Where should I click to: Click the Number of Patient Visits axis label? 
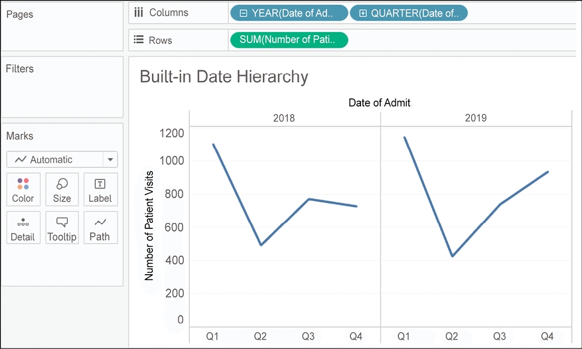(149, 226)
